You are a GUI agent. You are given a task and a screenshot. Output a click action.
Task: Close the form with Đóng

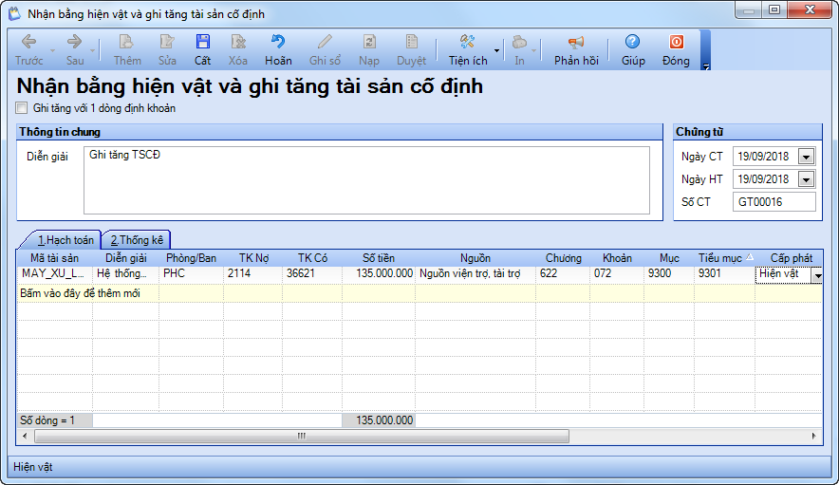click(x=676, y=49)
